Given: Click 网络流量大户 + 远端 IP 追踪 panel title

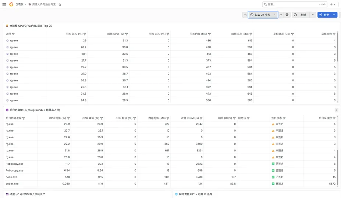Looking at the screenshot, I should (195, 194).
